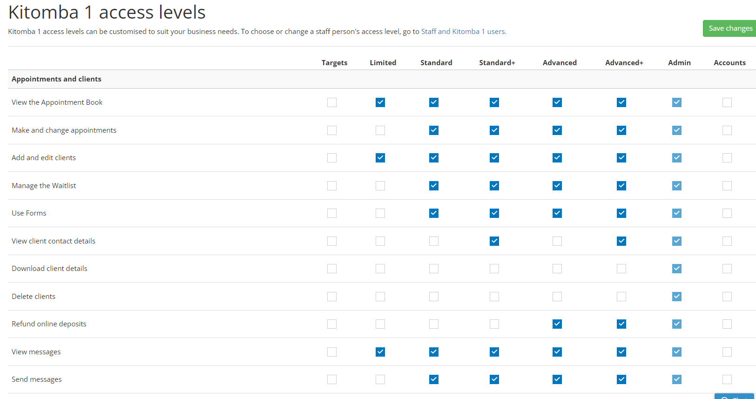Uncheck Standard for Send messages
756x399 pixels.
coord(434,379)
